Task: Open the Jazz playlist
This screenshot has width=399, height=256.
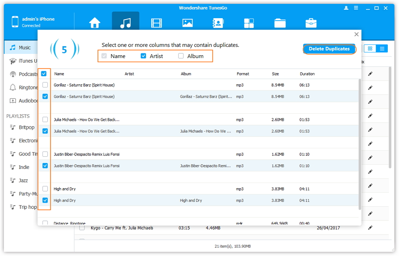Action: click(23, 180)
